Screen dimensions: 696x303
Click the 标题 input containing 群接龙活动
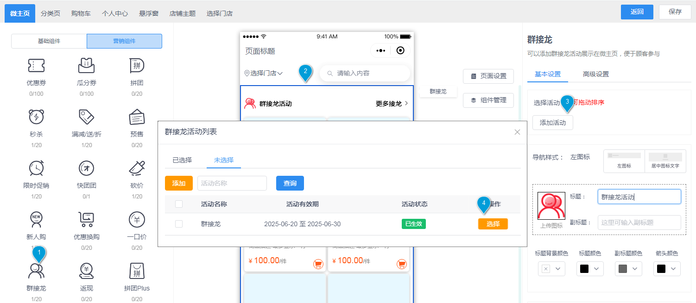click(639, 197)
